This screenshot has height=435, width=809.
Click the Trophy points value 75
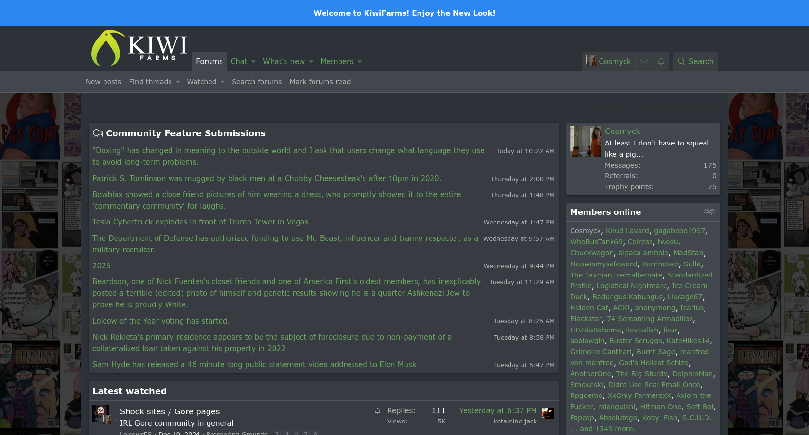pyautogui.click(x=712, y=187)
